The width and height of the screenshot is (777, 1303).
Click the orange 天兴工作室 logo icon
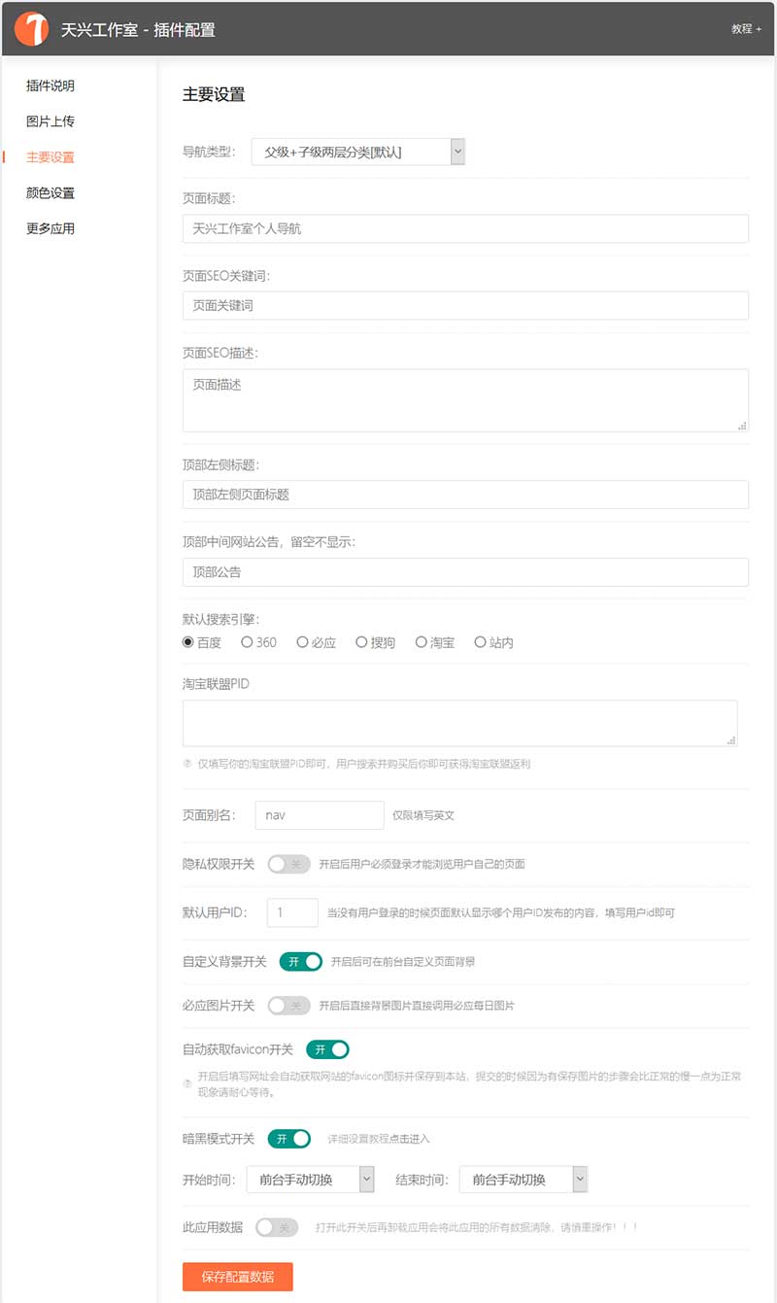coord(32,29)
